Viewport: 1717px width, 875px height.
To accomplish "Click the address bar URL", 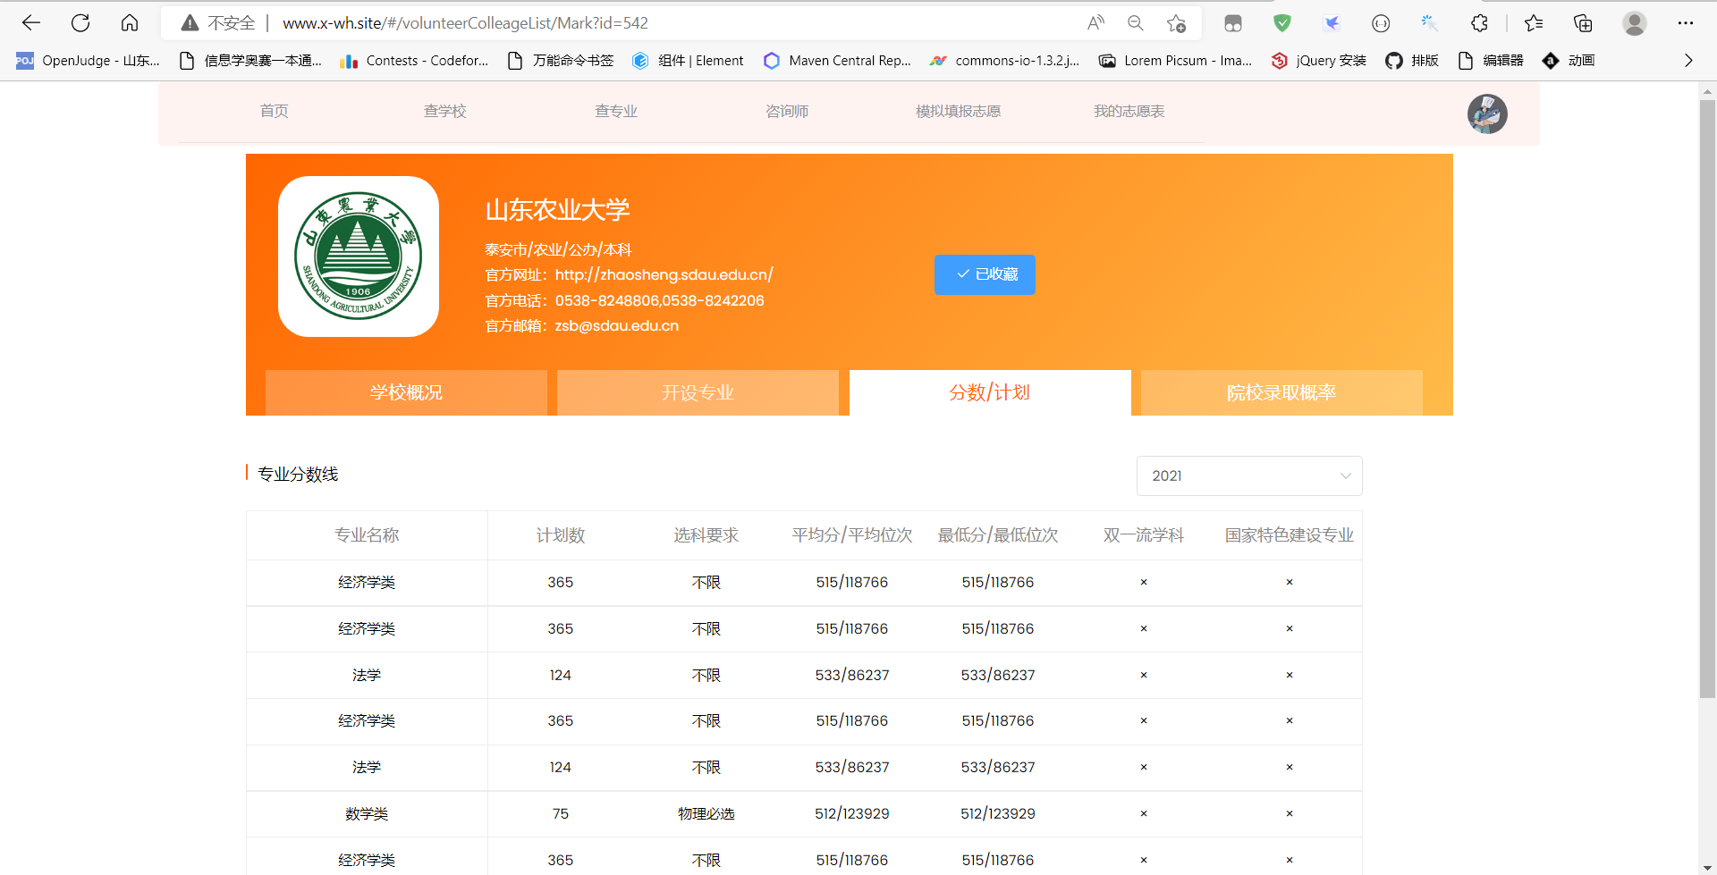I will point(465,23).
